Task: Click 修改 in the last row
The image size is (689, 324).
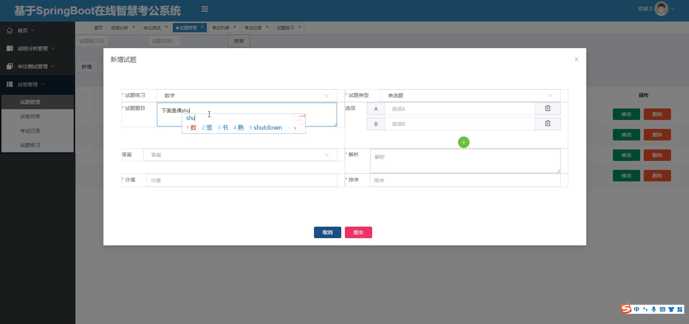Action: (x=626, y=176)
